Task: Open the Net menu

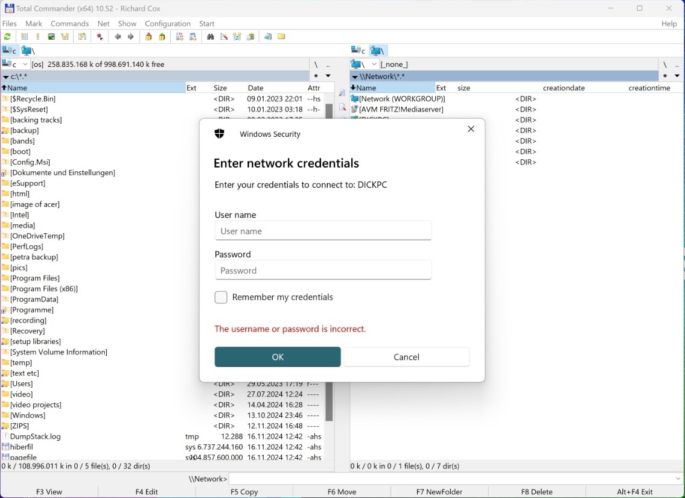Action: tap(103, 24)
